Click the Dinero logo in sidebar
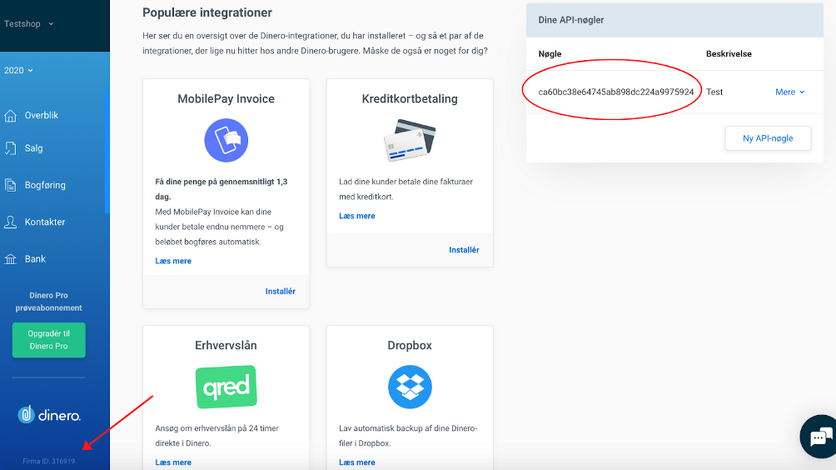Image resolution: width=836 pixels, height=470 pixels. click(x=49, y=415)
